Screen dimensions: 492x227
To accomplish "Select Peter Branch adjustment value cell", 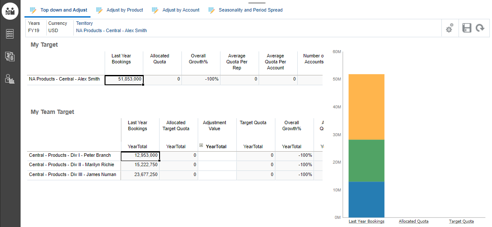I will [217, 155].
